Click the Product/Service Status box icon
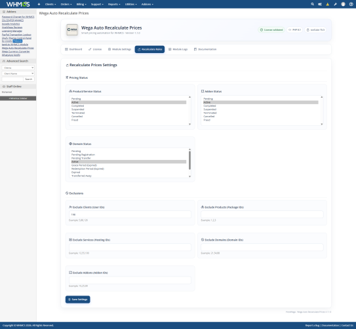Viewport: 356px width, 329px height. tap(70, 91)
